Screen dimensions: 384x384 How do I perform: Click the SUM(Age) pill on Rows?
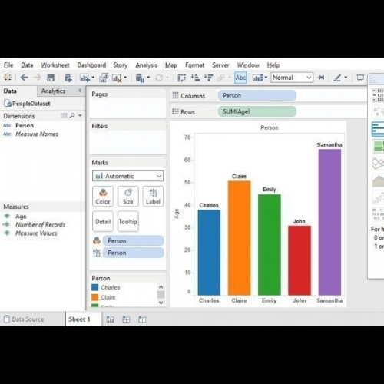coord(257,111)
